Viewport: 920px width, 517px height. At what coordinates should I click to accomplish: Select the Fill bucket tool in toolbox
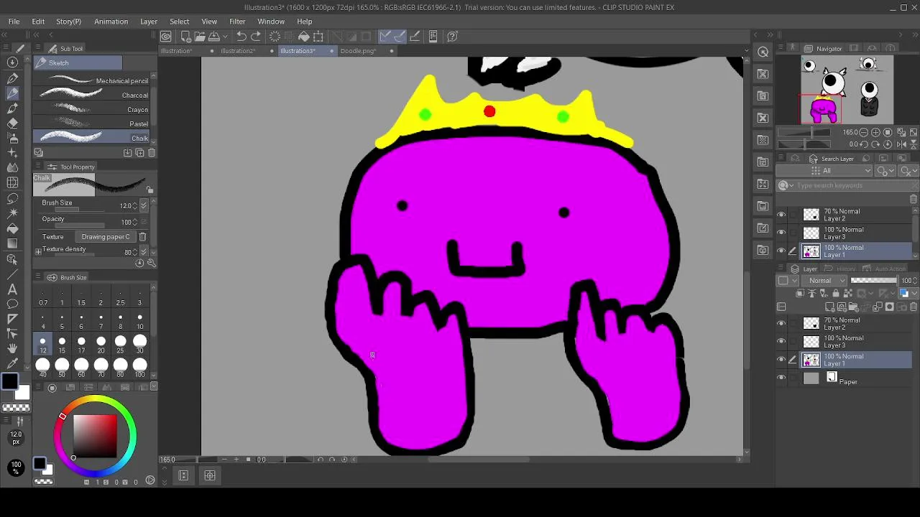pos(12,229)
